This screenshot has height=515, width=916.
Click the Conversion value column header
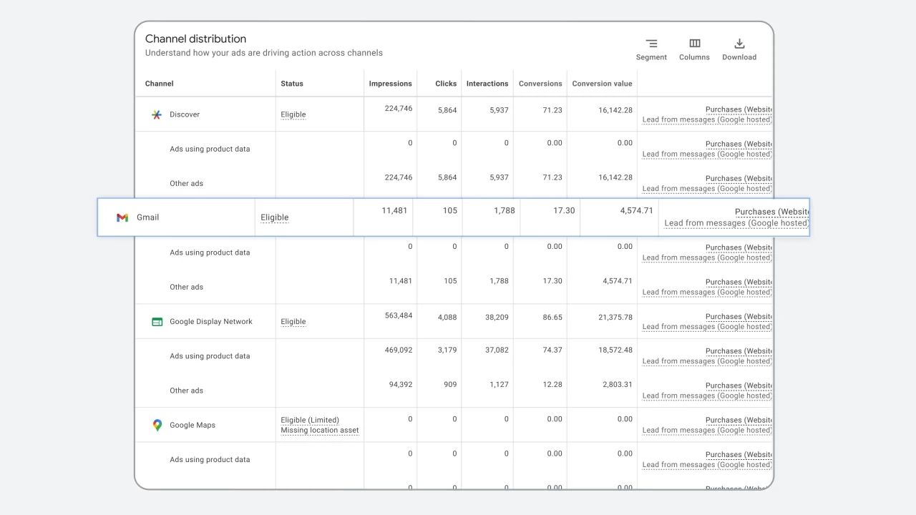coord(602,84)
